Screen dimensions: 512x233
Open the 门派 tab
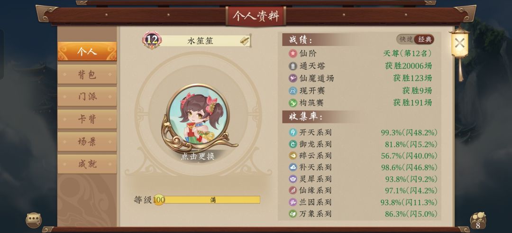coord(87,97)
